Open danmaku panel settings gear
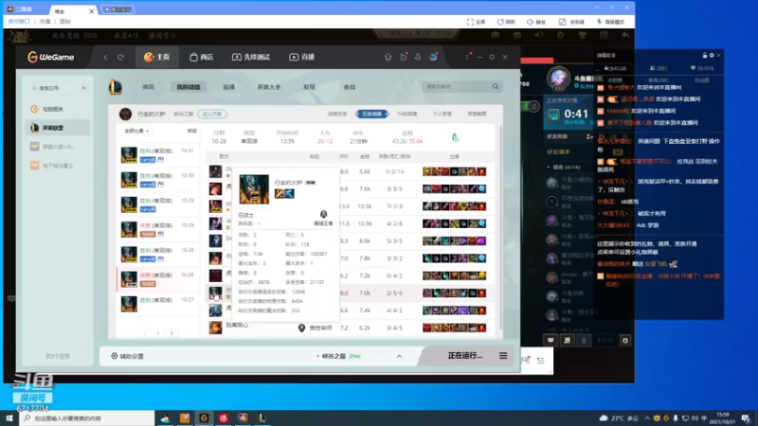The image size is (758, 426). 712,56
